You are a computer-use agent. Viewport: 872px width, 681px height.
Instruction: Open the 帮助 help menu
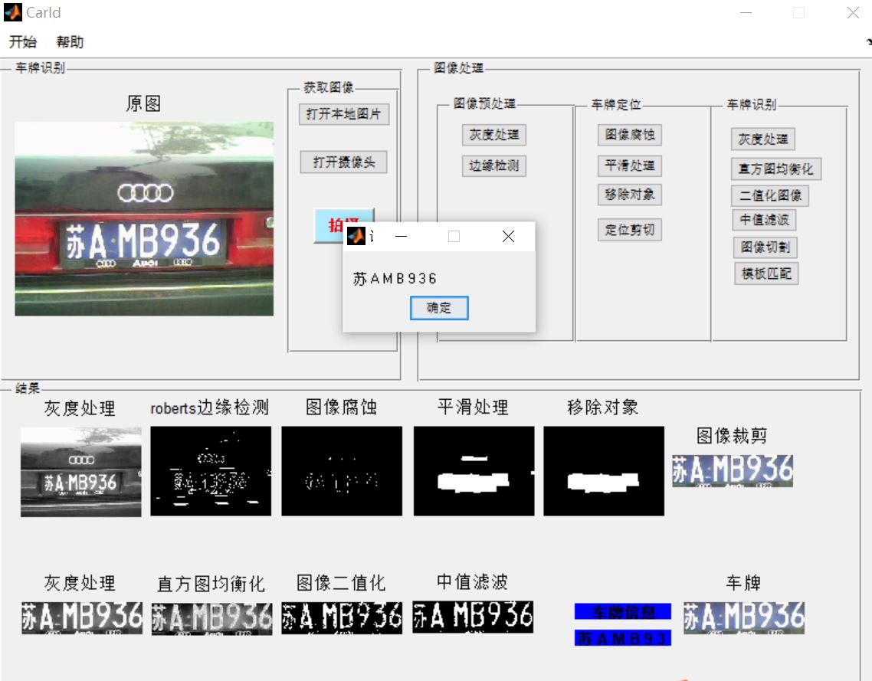tap(70, 42)
